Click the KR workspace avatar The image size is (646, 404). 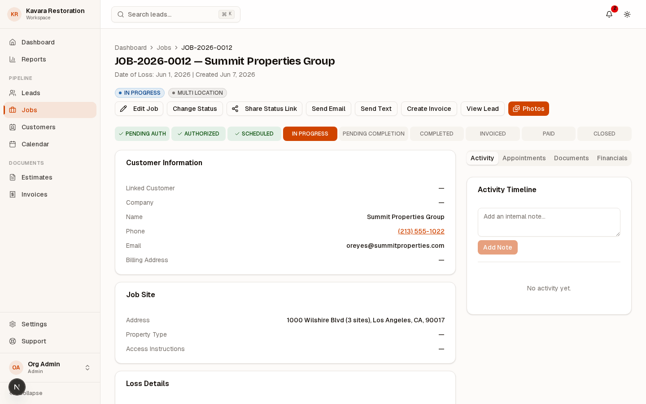coord(14,14)
